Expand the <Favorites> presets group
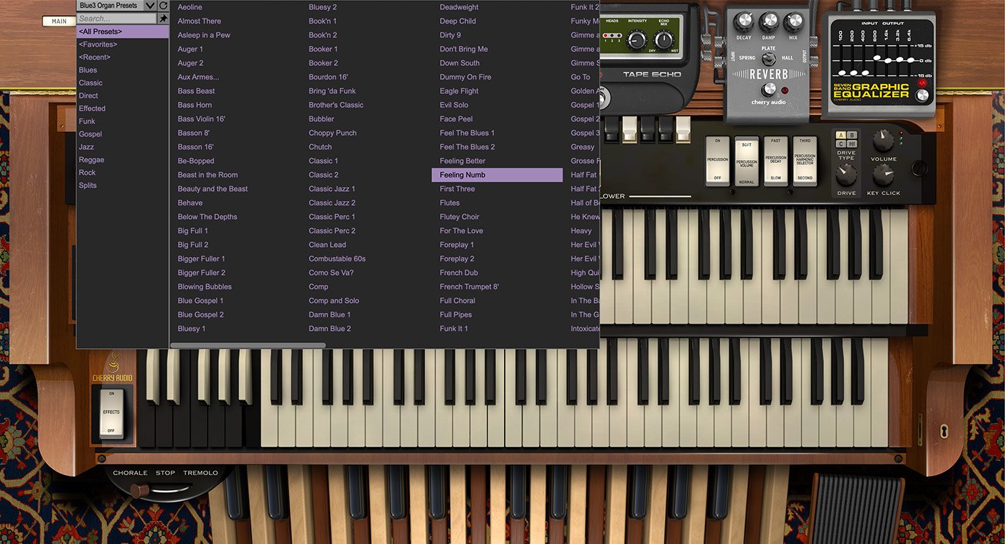The width and height of the screenshot is (1005, 544). (x=99, y=44)
